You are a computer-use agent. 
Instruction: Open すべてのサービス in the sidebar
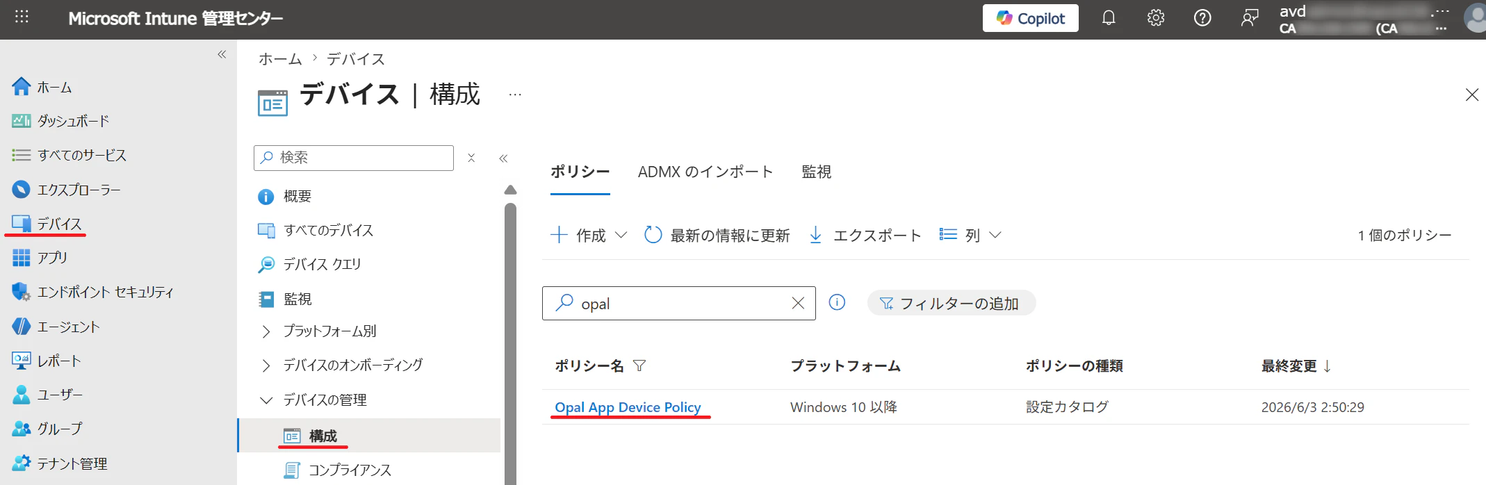pos(70,155)
